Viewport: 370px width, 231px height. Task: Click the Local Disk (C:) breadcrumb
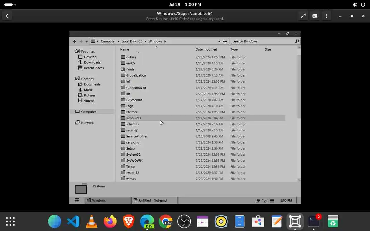[x=132, y=41]
